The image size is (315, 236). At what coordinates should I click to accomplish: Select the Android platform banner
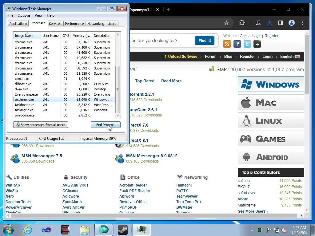[x=271, y=157]
